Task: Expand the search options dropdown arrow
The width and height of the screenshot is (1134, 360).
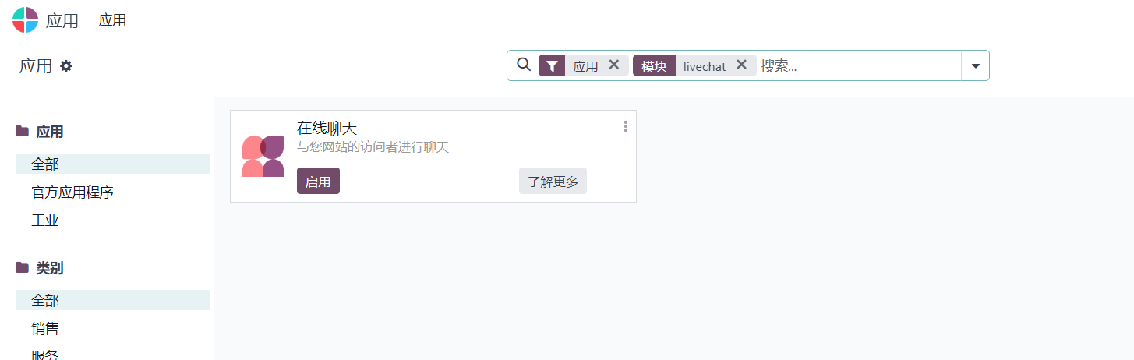Action: 975,66
